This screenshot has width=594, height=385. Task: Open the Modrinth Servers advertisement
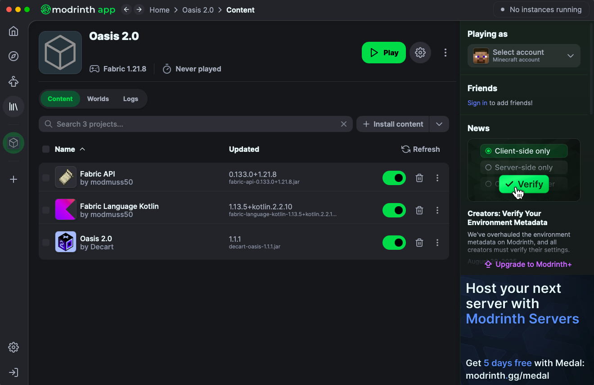[x=527, y=330]
